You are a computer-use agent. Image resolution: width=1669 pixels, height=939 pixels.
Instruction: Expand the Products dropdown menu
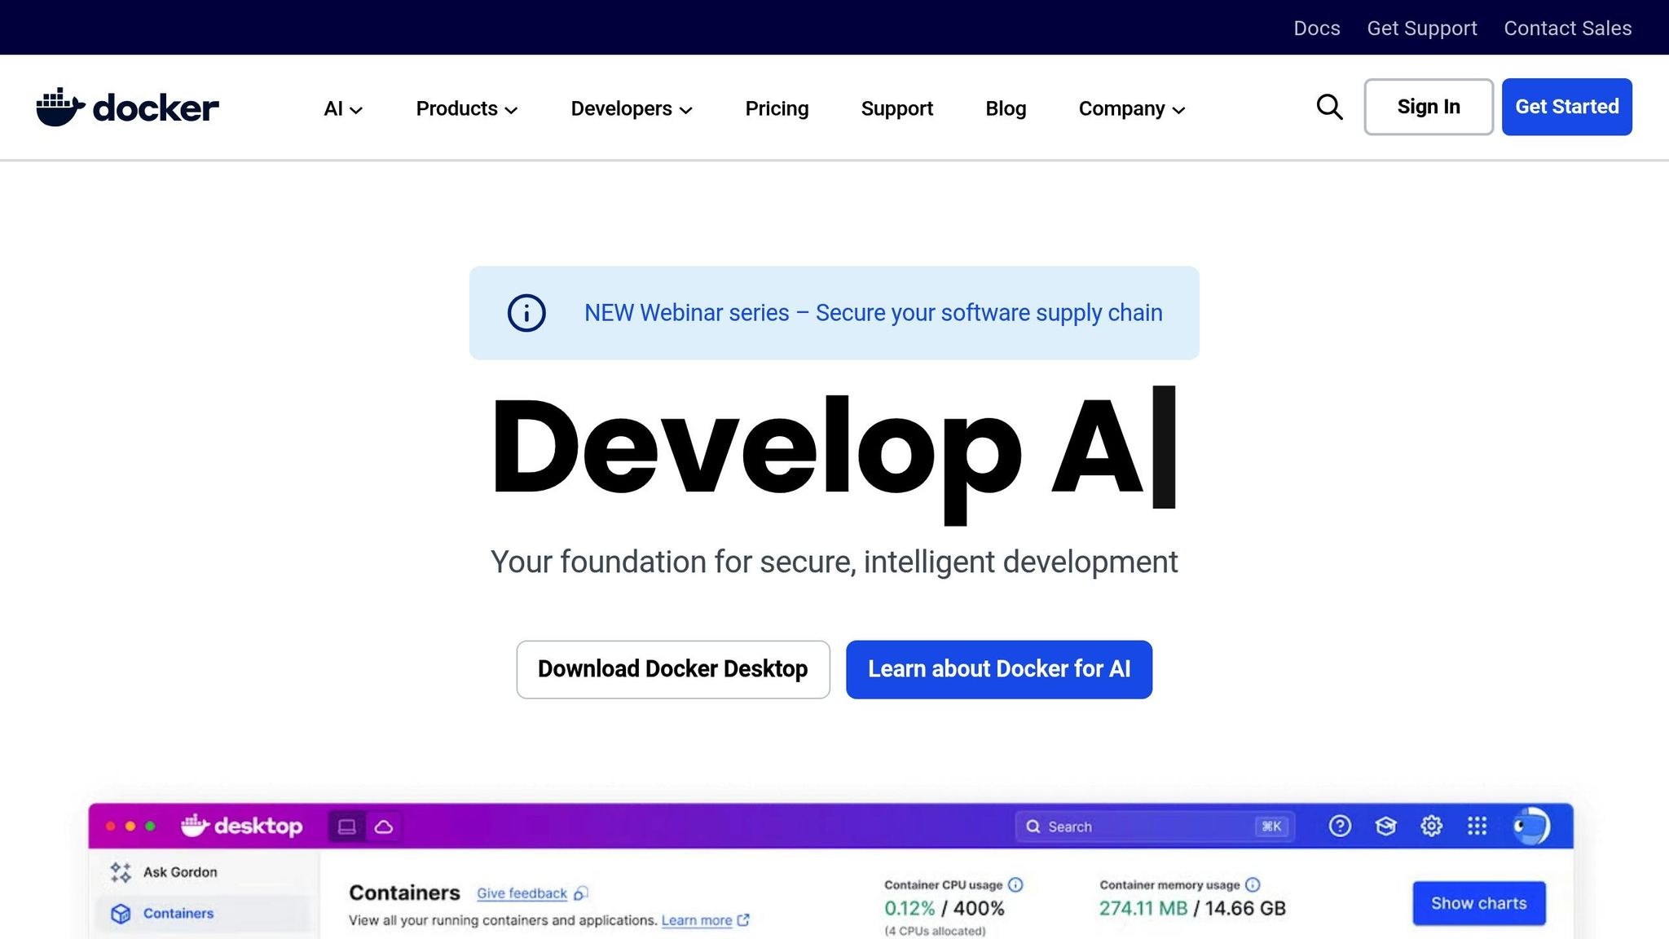point(466,109)
